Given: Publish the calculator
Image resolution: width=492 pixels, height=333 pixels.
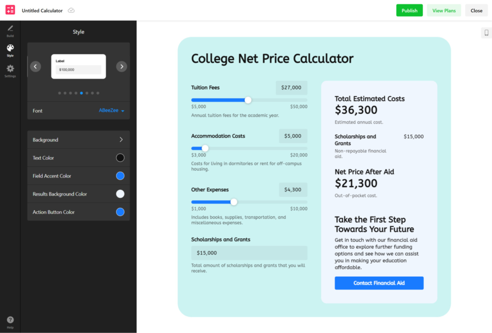Looking at the screenshot, I should coord(409,10).
